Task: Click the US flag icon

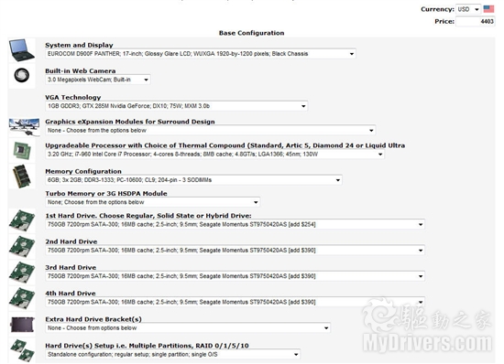Action: pyautogui.click(x=488, y=9)
